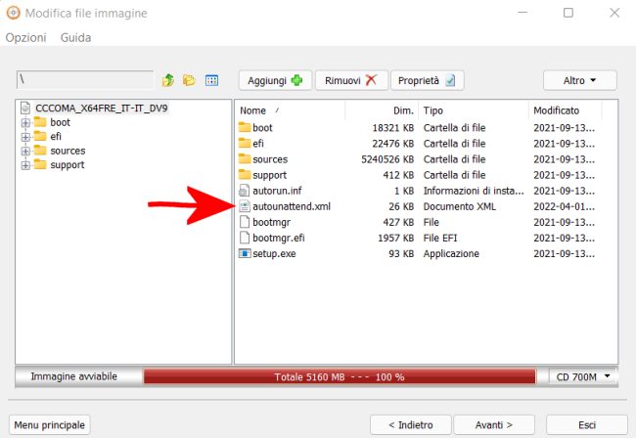Click the disc image icon of root node
The image size is (636, 438).
(25, 109)
